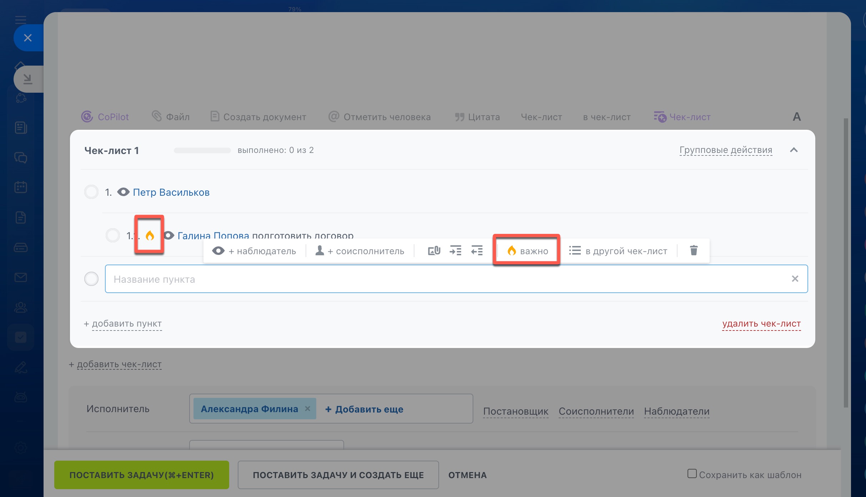Attach a file via Файл
The height and width of the screenshot is (497, 866).
coord(171,117)
